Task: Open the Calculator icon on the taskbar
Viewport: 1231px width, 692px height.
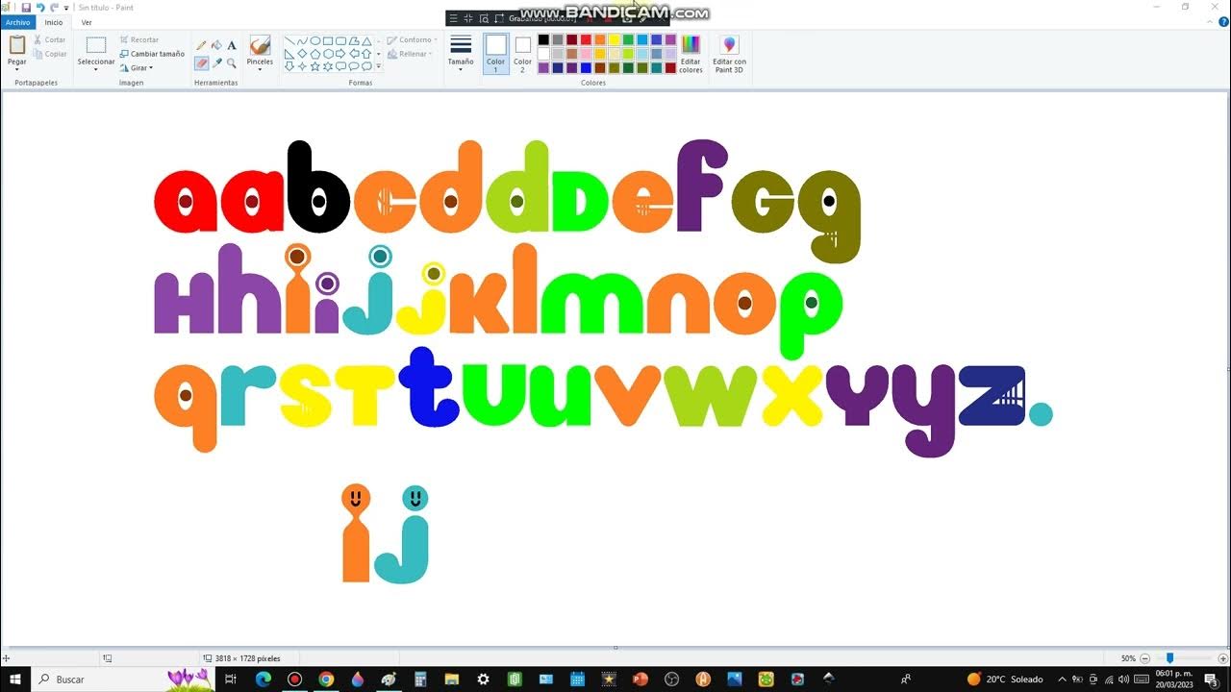Action: coord(420,679)
